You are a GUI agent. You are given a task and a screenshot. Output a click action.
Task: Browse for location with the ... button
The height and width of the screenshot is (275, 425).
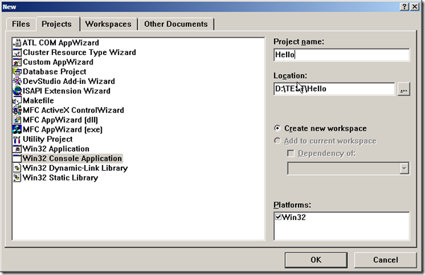(x=404, y=89)
